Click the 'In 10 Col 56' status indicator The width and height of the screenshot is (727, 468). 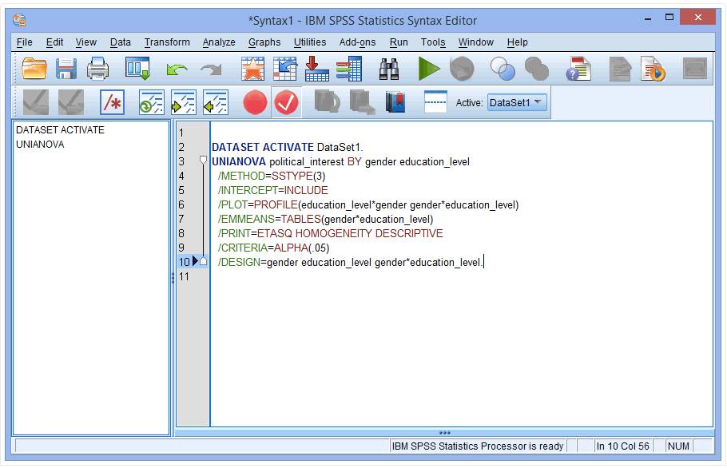622,446
